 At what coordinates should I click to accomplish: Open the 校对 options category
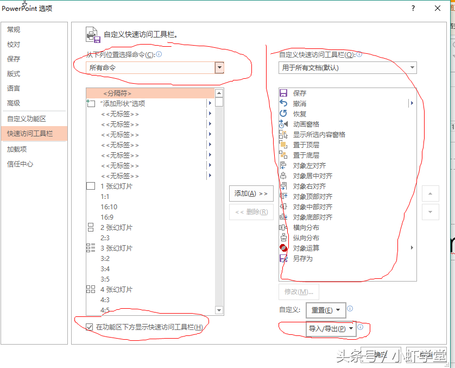pos(34,45)
